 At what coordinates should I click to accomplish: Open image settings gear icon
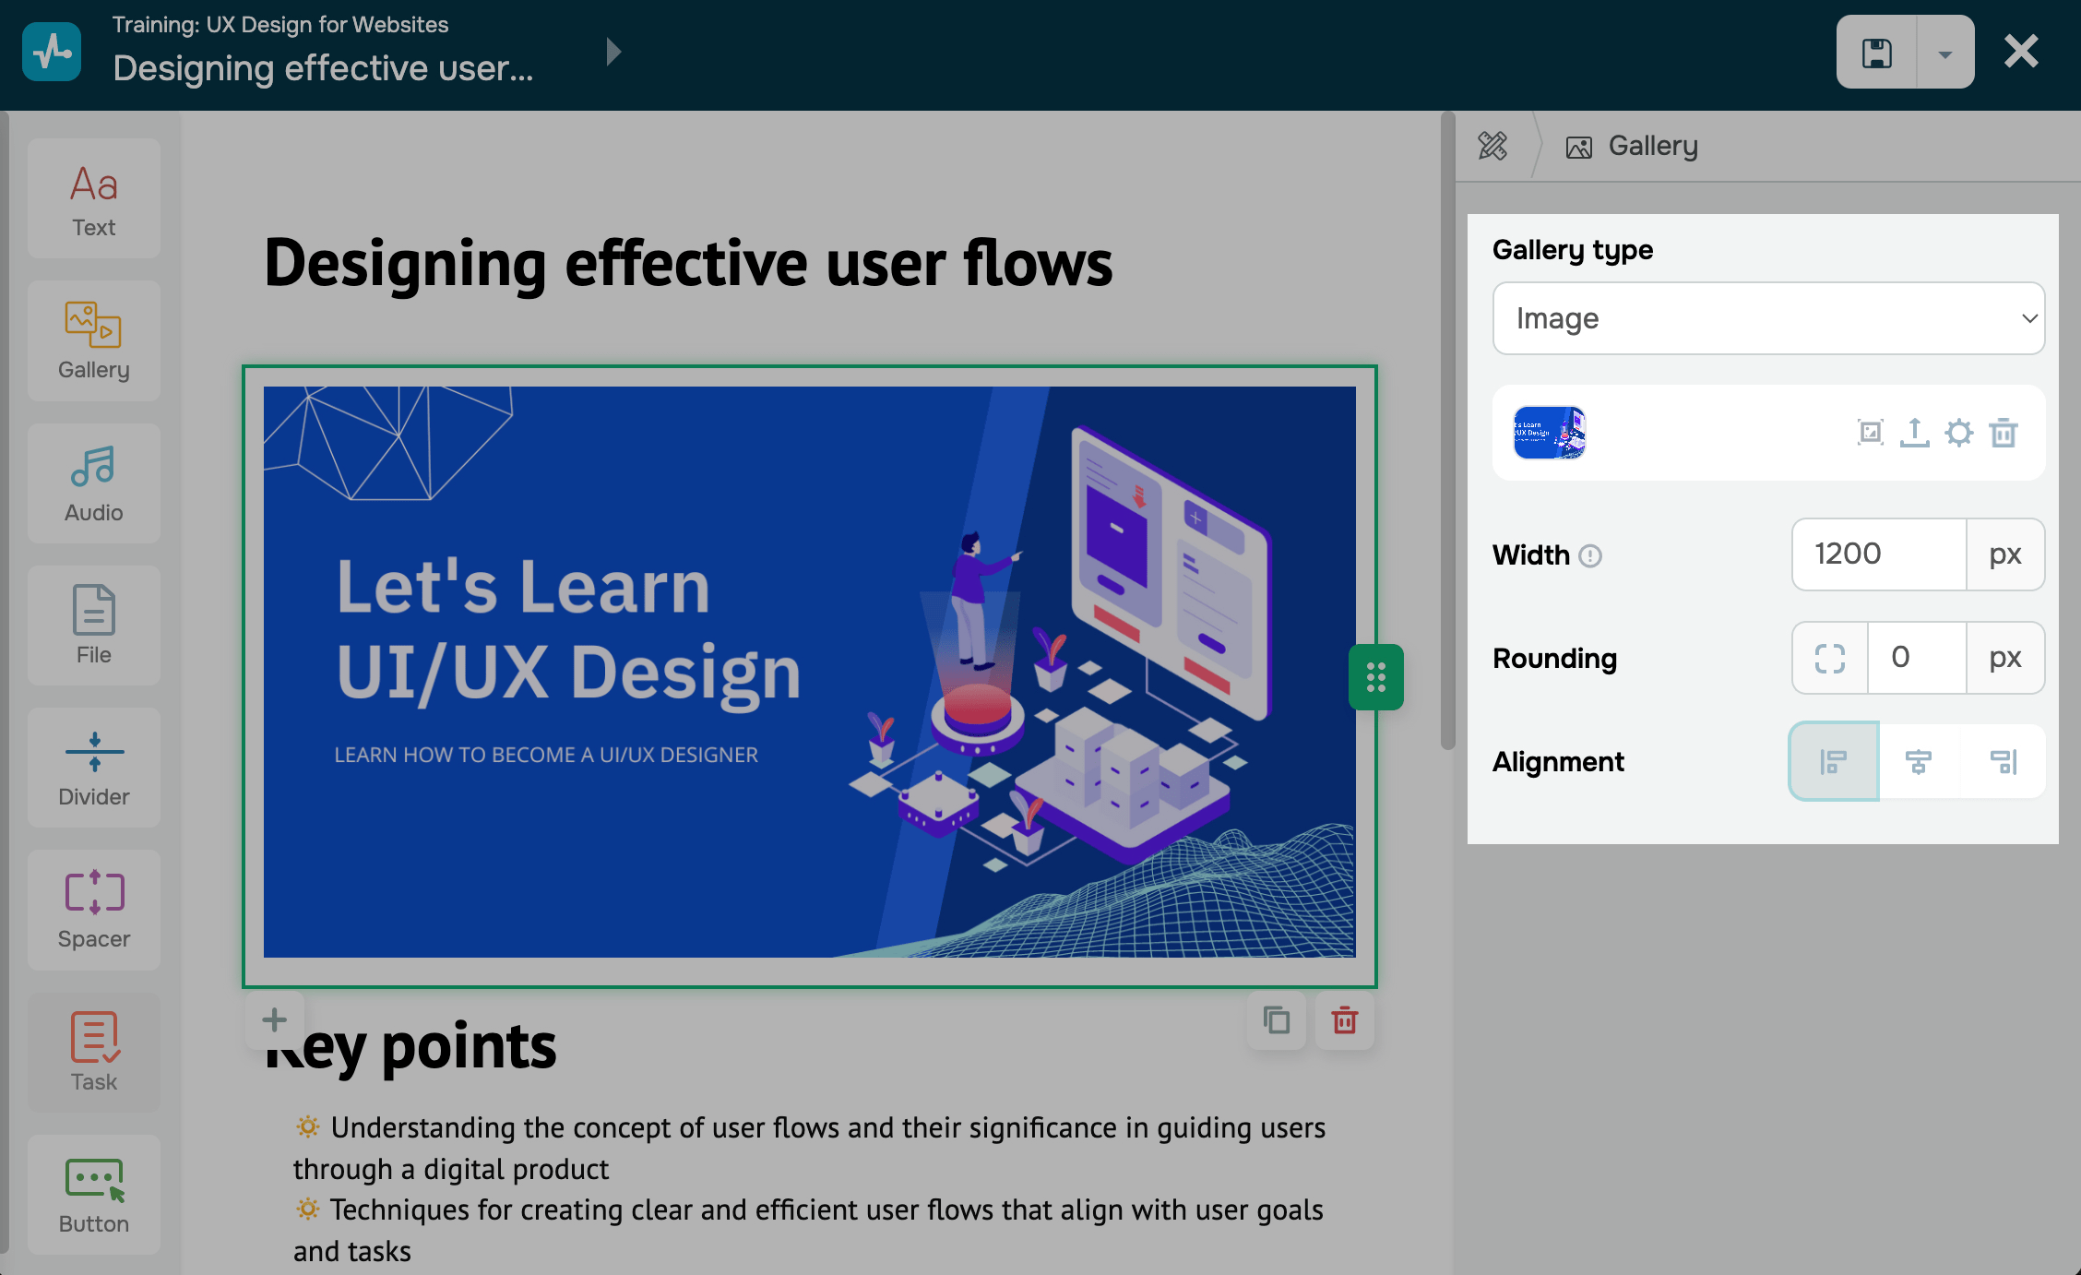click(x=1959, y=432)
